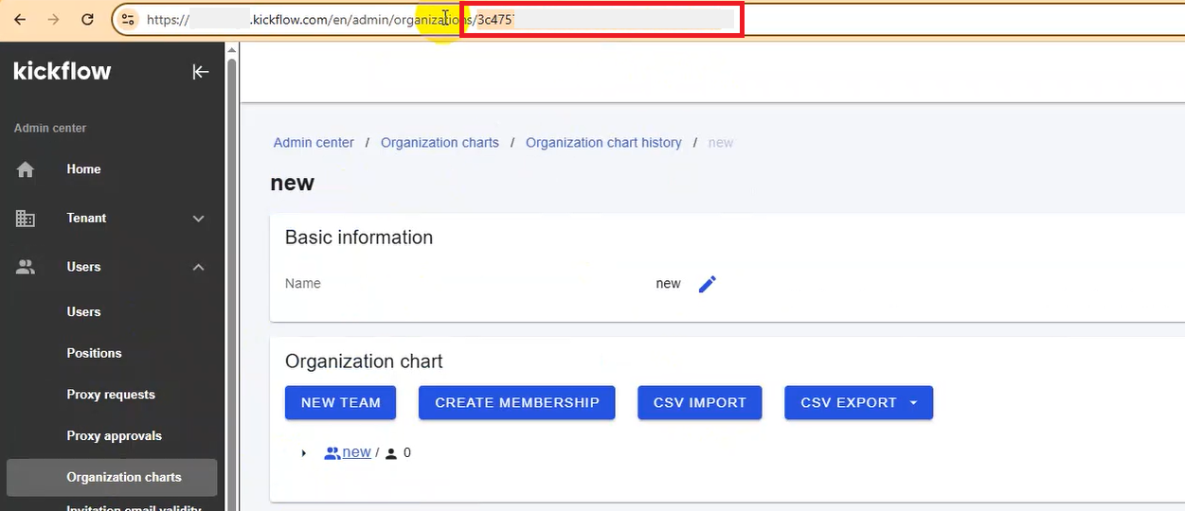The image size is (1185, 511).
Task: Click the Users group icon
Action: (x=26, y=268)
